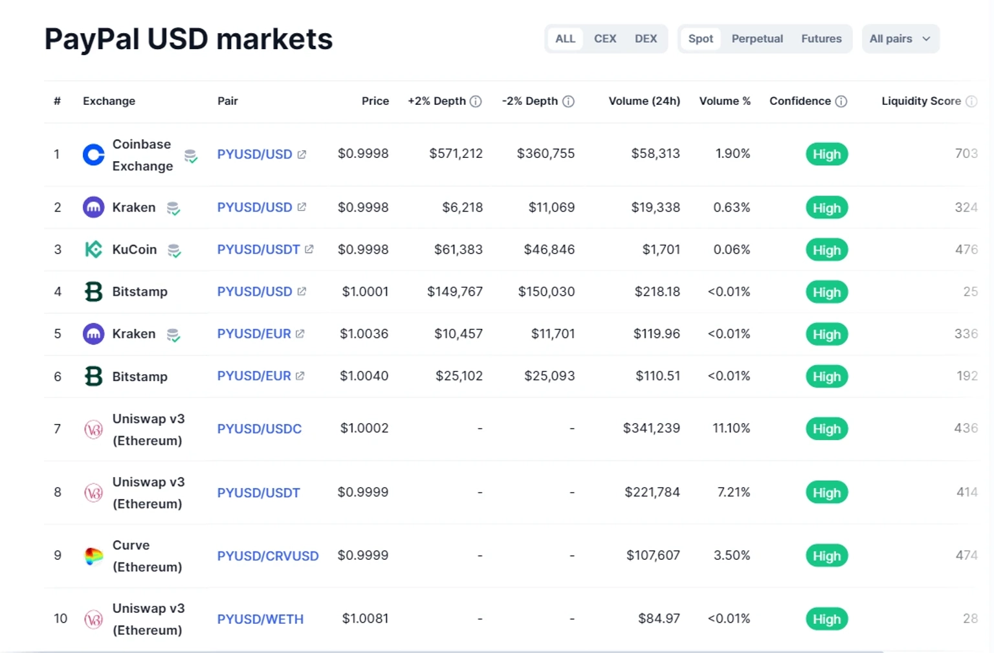Screen dimensions: 994x653
Task: Switch to the Perpetual market tab
Action: click(757, 39)
